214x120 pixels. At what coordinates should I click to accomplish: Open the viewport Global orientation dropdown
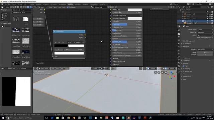(95, 68)
